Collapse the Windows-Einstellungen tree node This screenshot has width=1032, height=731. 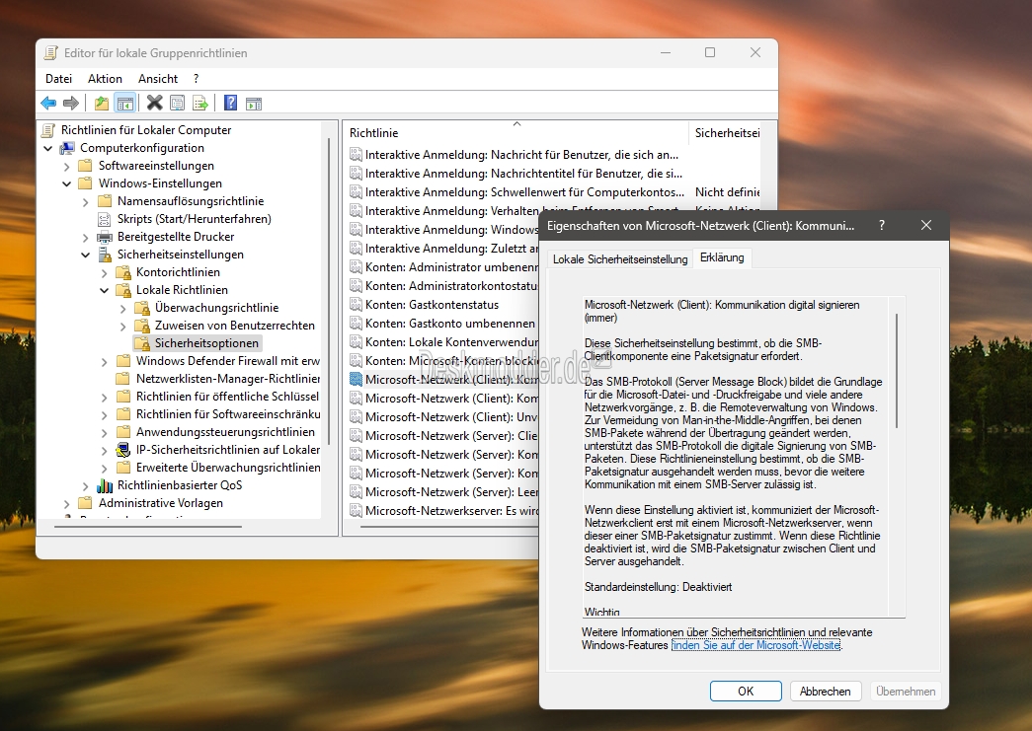(66, 183)
